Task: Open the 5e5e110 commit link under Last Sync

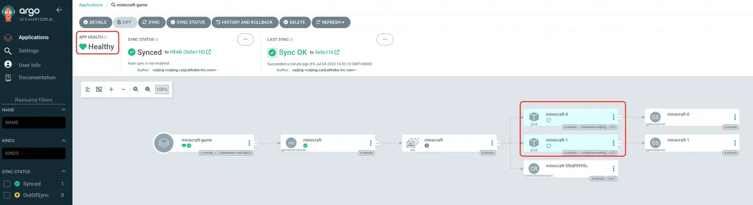Action: point(327,52)
